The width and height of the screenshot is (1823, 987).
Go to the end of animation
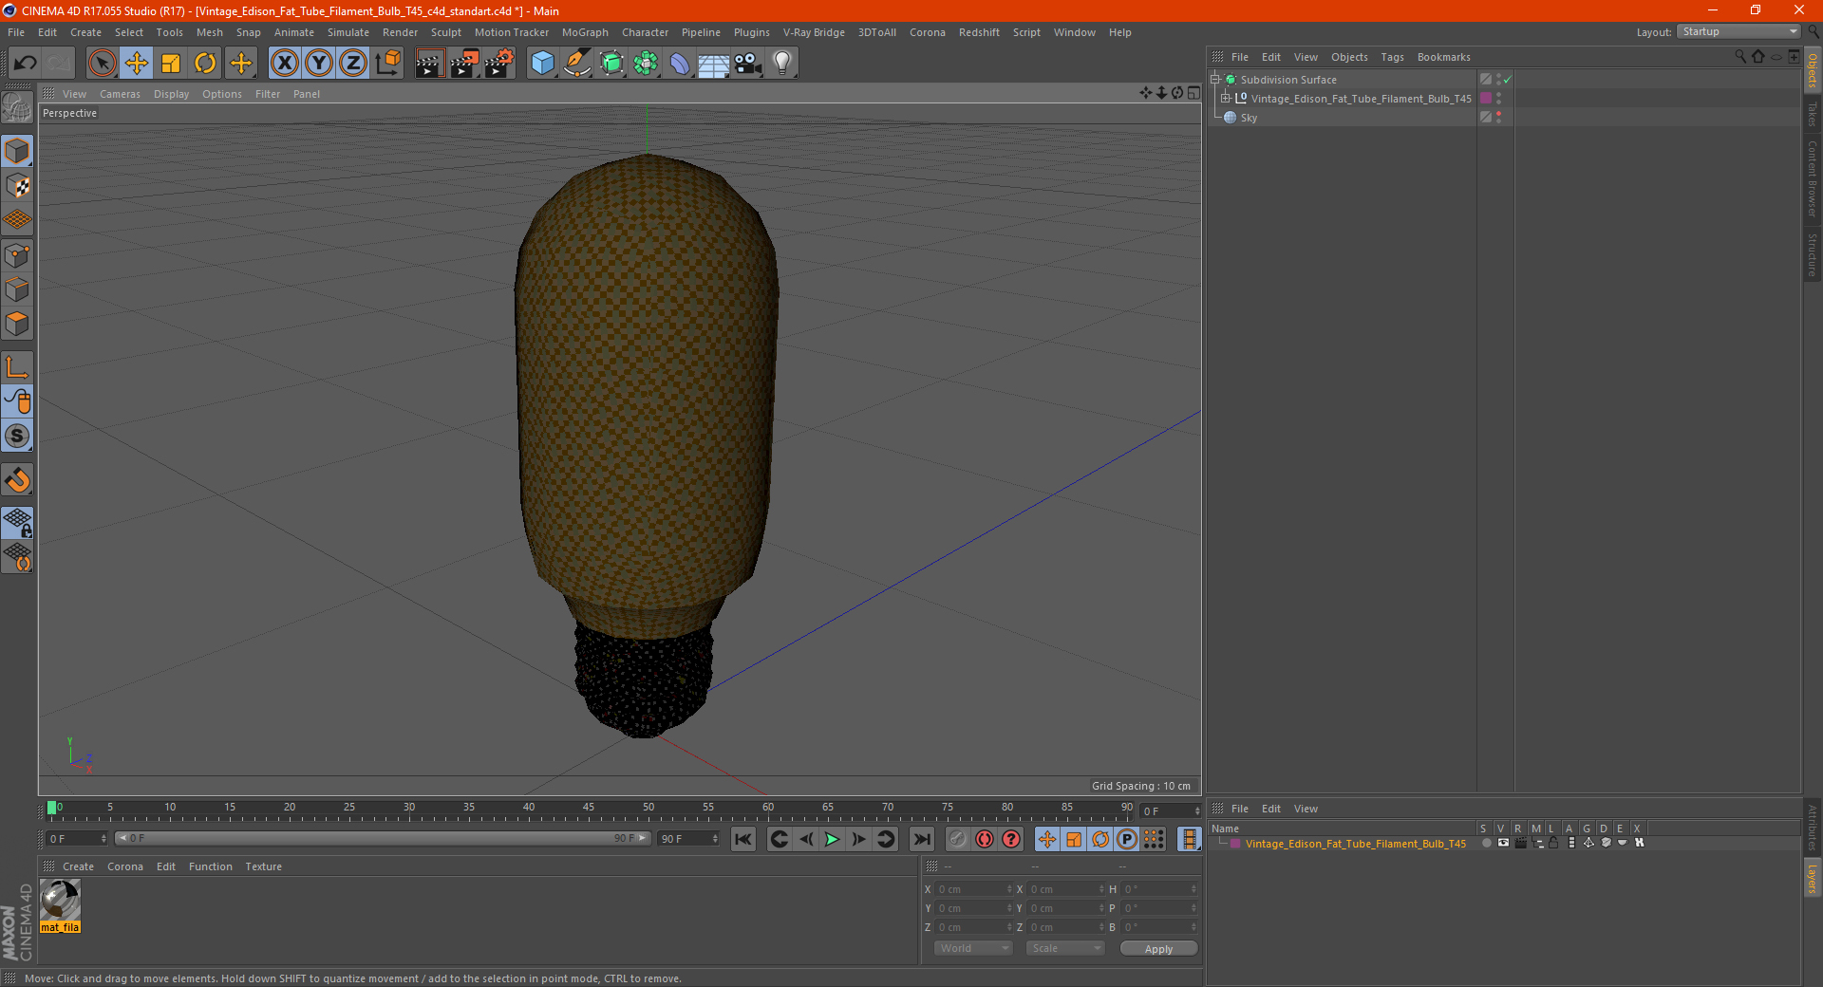coord(921,839)
